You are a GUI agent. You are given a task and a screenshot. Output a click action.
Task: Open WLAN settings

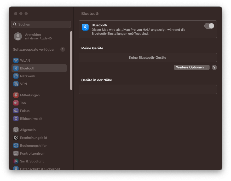[x=39, y=60]
